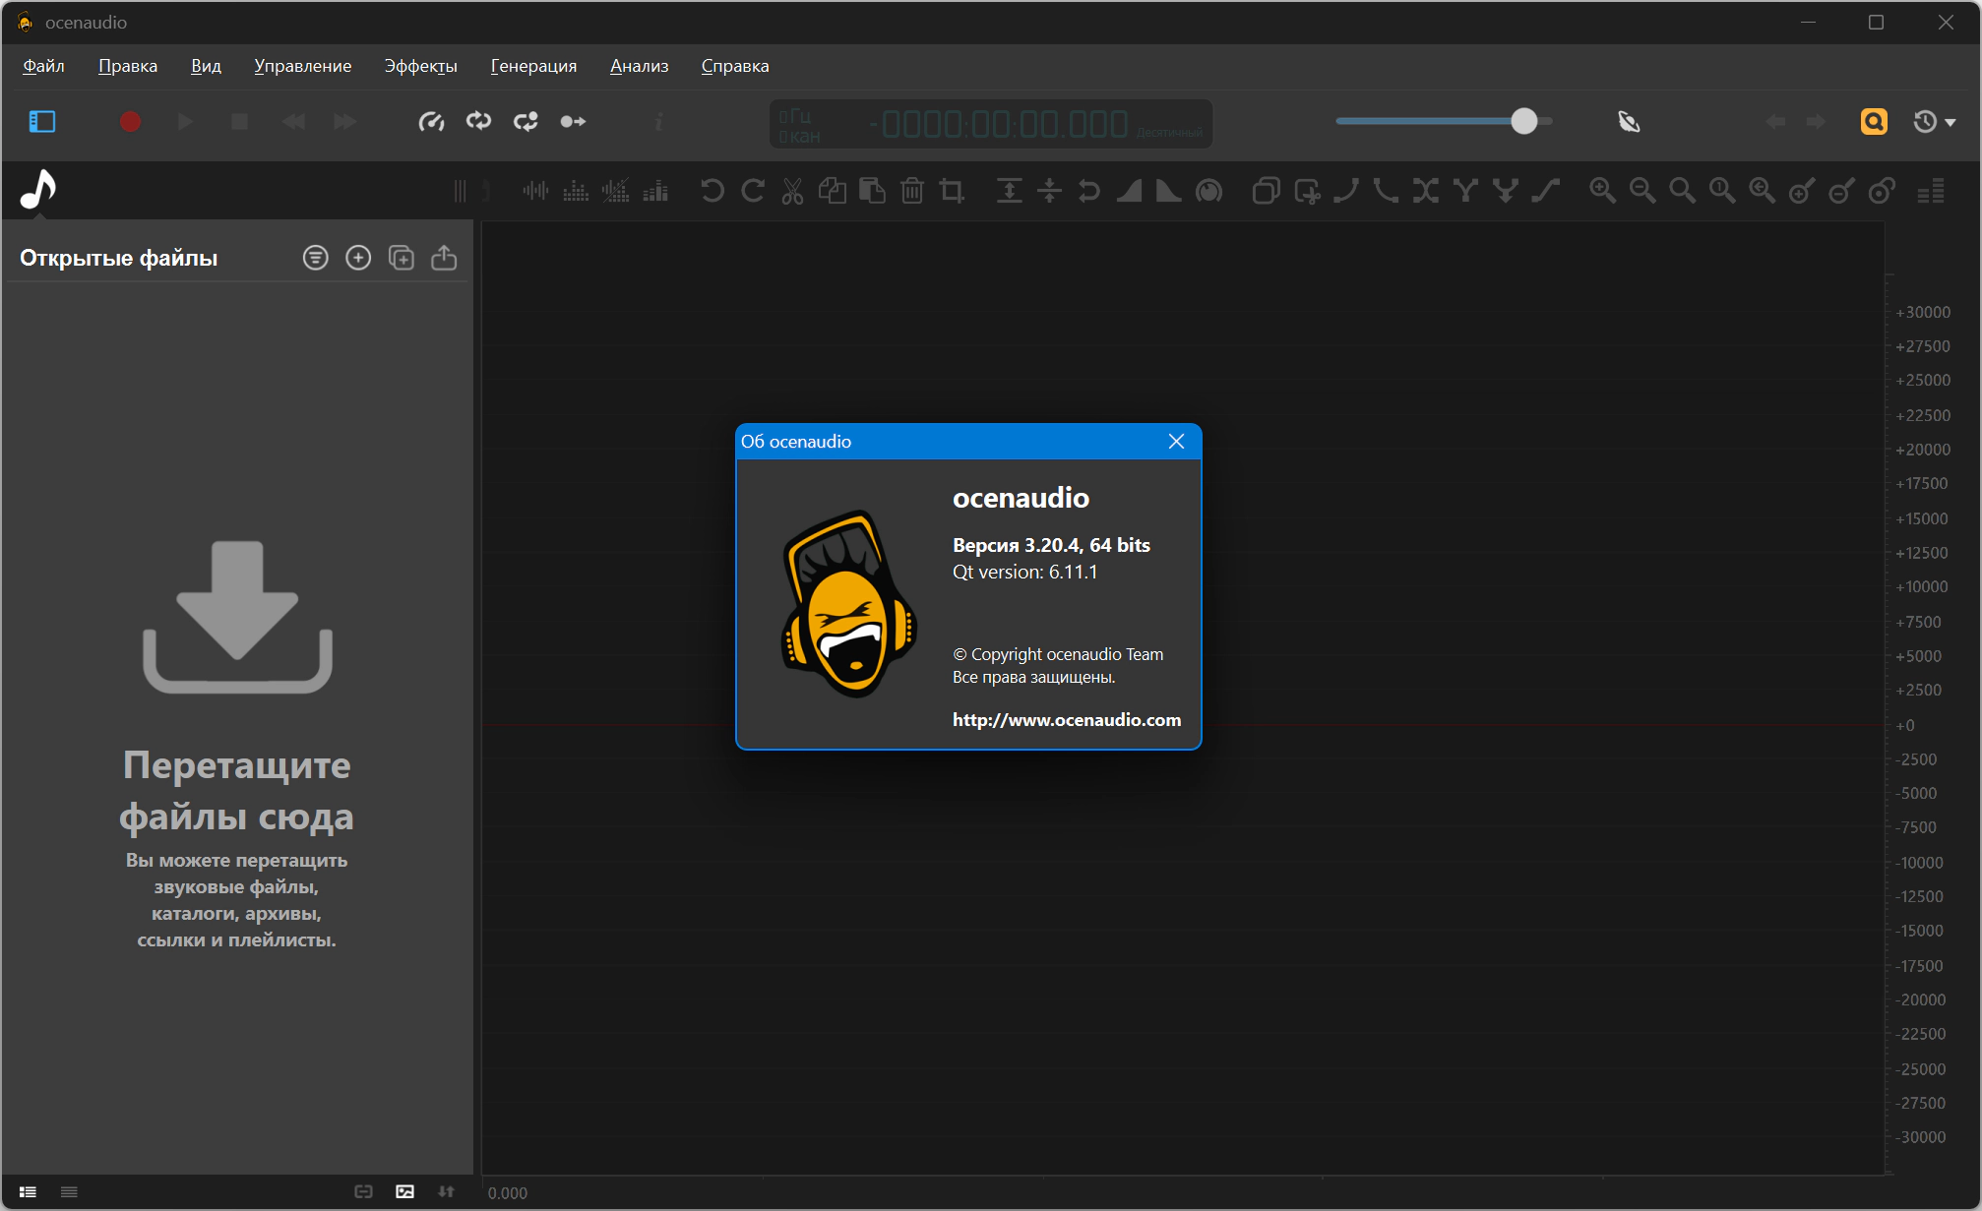Toggle the loop-with-dot playback option
Viewport: 1982px width, 1211px height.
pyautogui.click(x=526, y=122)
